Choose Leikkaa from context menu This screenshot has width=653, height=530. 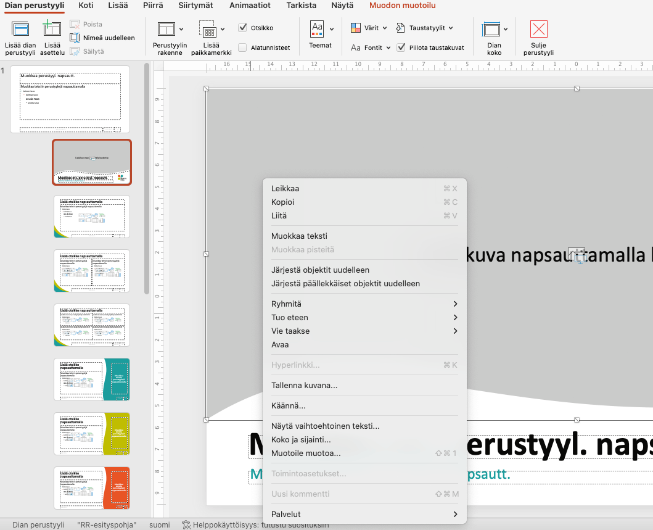[x=364, y=188]
